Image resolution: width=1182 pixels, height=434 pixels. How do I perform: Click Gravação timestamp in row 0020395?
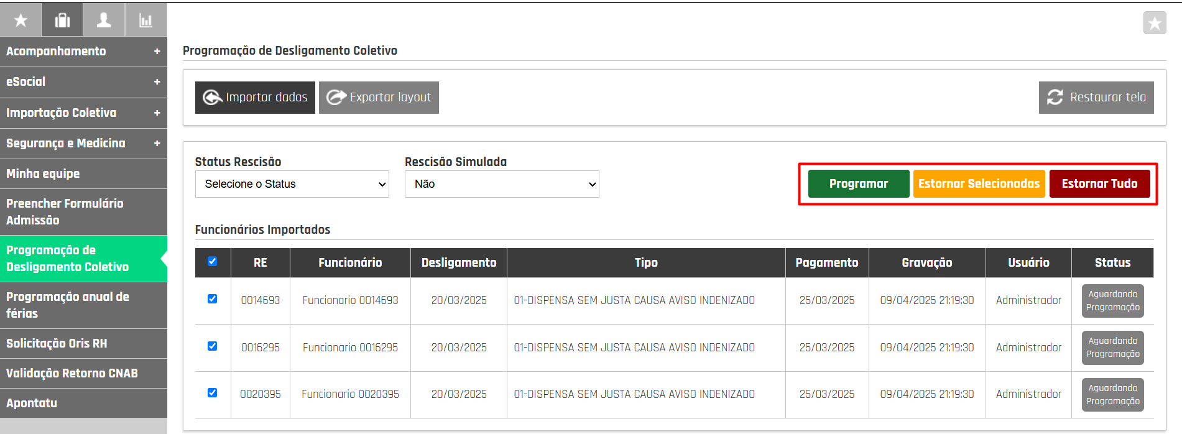tap(927, 394)
